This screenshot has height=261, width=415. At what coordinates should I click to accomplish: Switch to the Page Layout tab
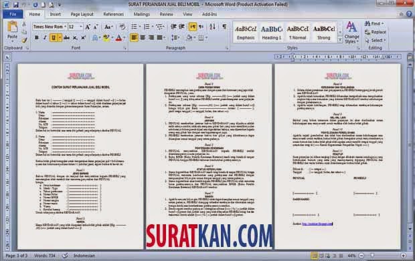point(82,14)
